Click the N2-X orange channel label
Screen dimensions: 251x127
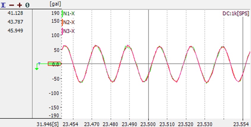(x=69, y=22)
